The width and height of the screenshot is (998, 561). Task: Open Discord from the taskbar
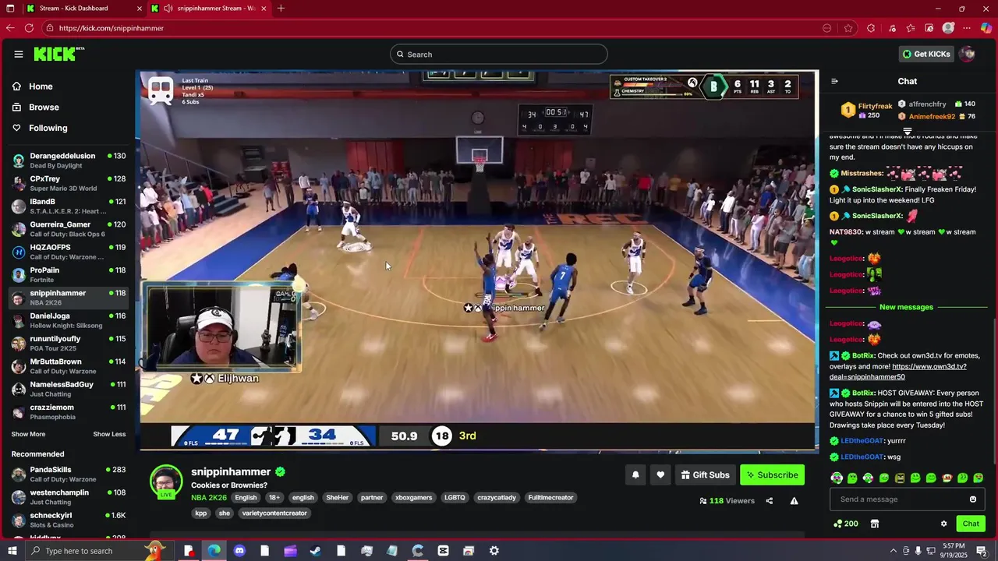click(239, 551)
